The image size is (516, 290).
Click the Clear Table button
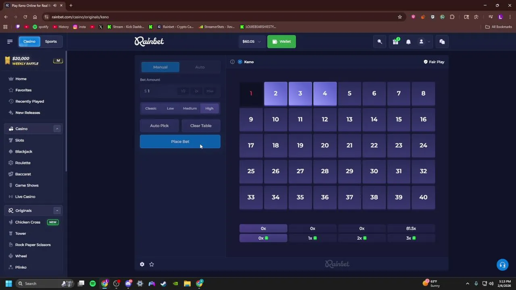coord(201,126)
